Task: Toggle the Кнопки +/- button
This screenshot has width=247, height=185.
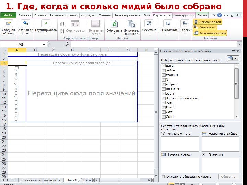Action: 205,27
